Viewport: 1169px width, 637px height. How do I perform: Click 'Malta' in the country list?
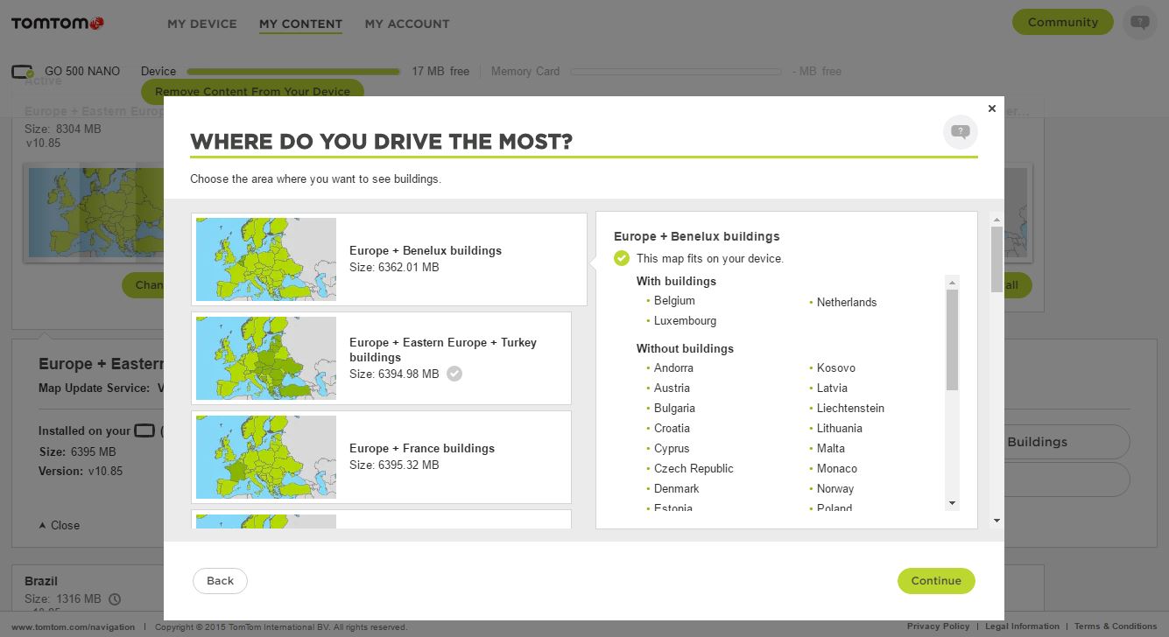pyautogui.click(x=831, y=448)
